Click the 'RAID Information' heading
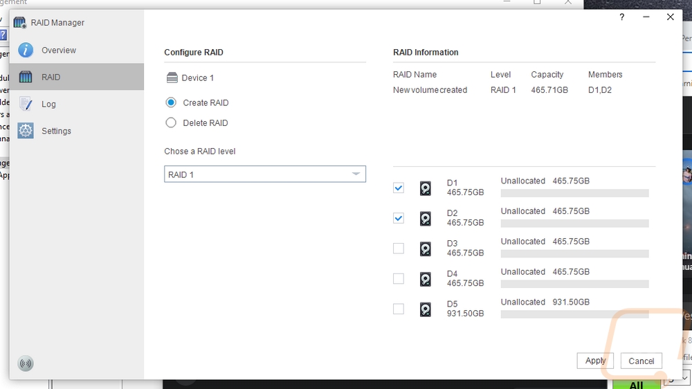This screenshot has width=692, height=389. tap(426, 52)
